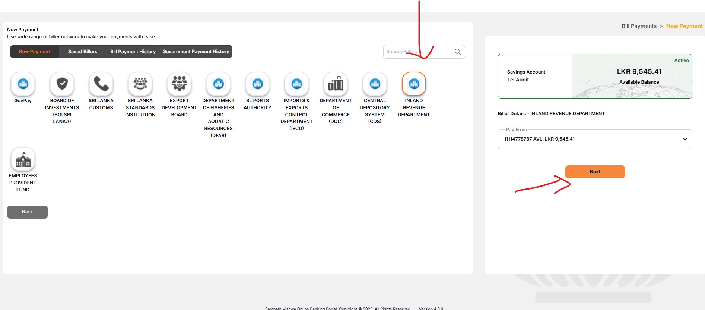Open the Bill Payment History tab
Viewport: 705px width, 310px height.
133,52
